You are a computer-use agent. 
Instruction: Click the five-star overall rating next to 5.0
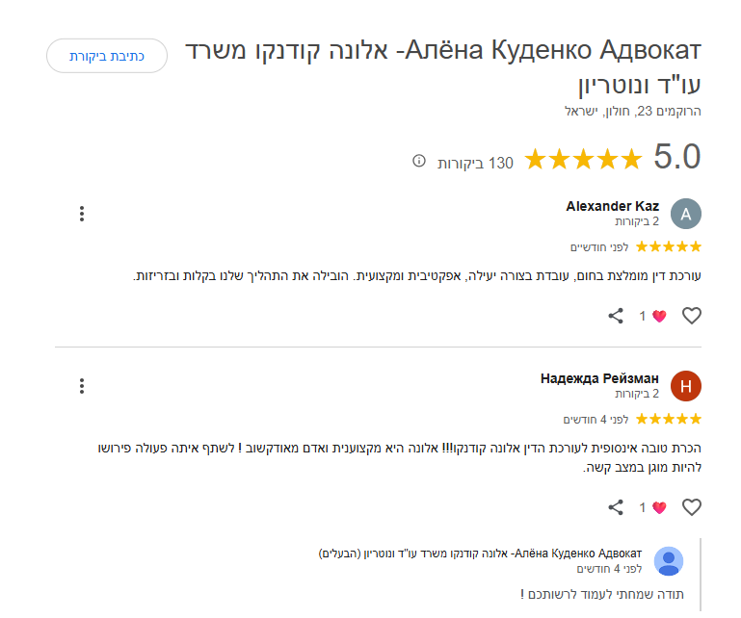[x=582, y=160]
